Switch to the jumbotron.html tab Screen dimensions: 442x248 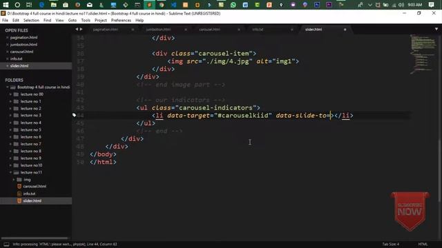tap(158, 29)
